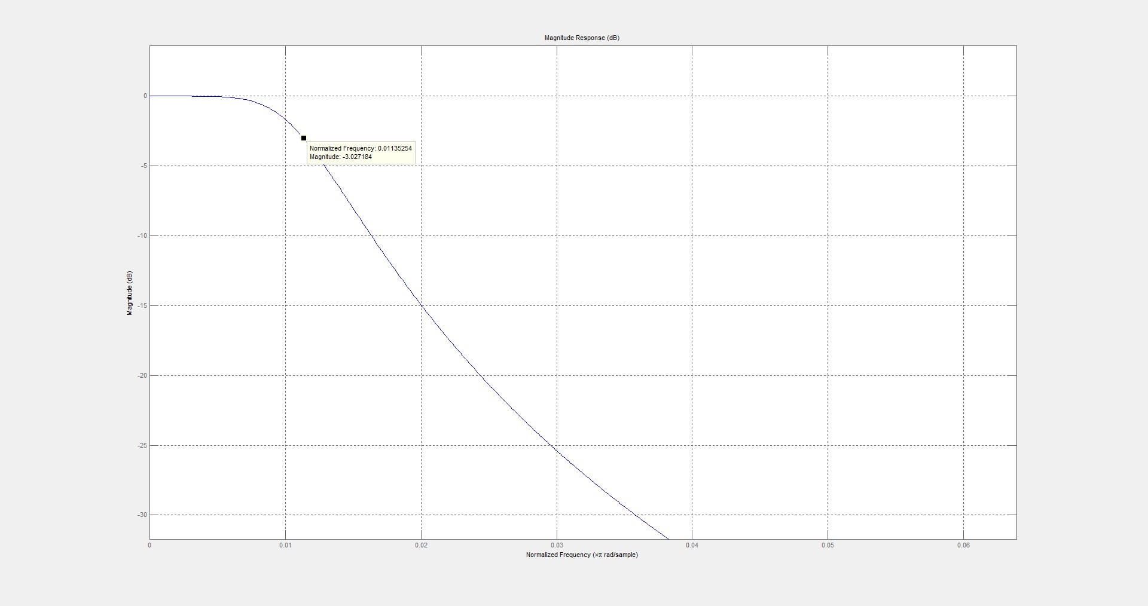The height and width of the screenshot is (606, 1148).
Task: Click the y-axis tick label -5
Action: [143, 166]
